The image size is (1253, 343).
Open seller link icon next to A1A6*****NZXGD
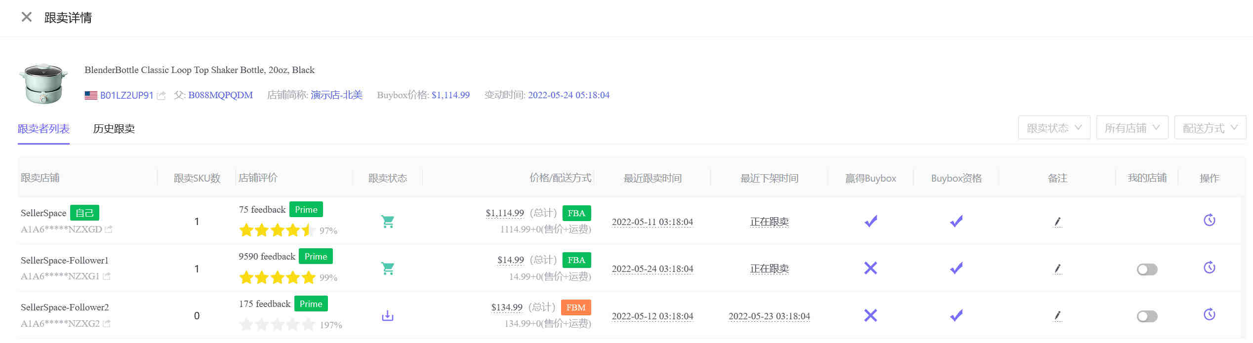109,229
